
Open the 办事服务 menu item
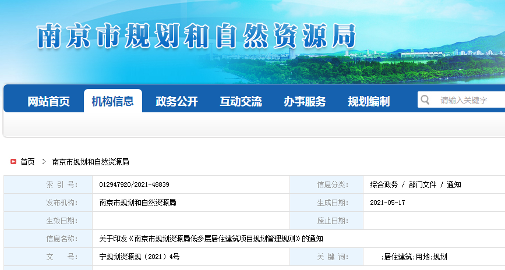point(305,101)
